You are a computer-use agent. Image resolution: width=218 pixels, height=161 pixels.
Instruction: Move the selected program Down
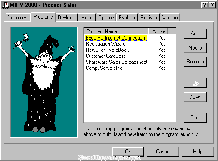click(195, 97)
